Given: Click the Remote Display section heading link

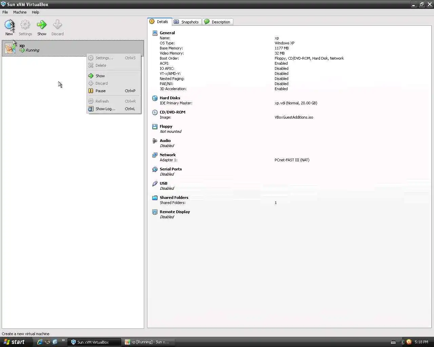Looking at the screenshot, I should [x=175, y=212].
